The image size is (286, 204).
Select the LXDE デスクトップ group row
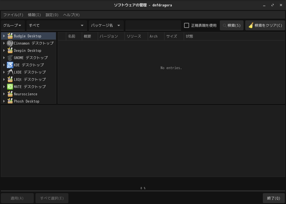tap(29, 72)
